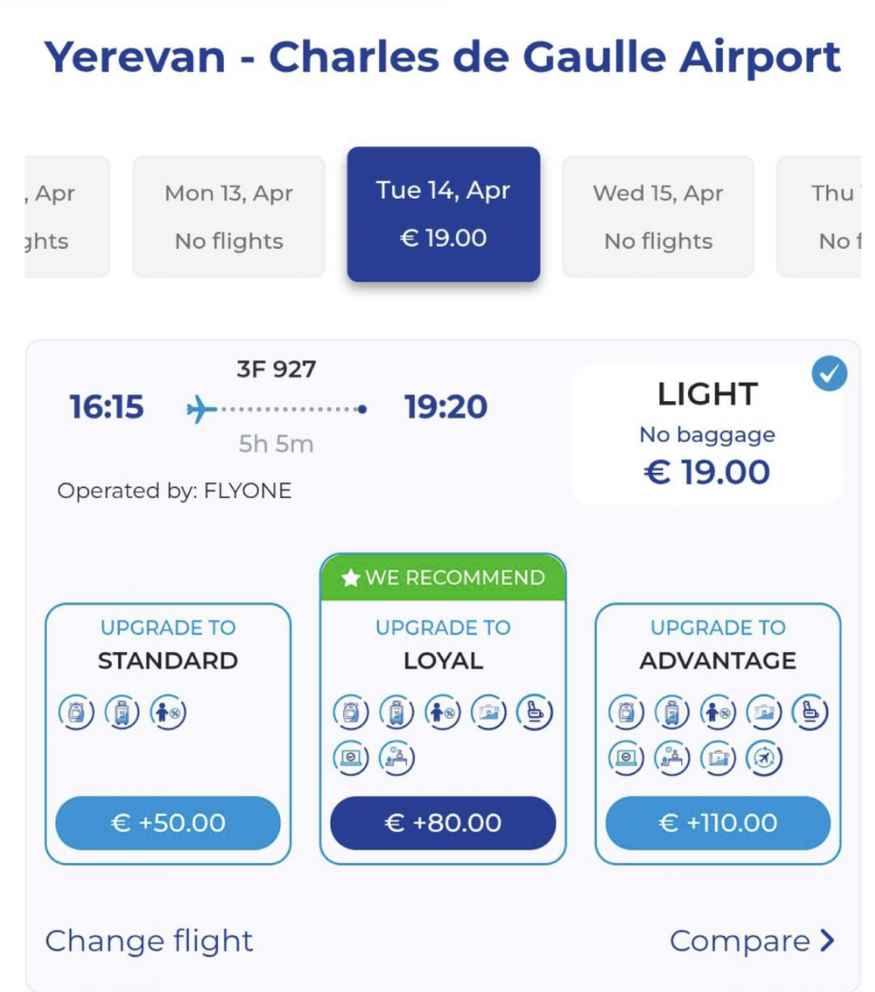Select the Tue 14, Apr date tab
Screen dimensions: 875x992
(443, 214)
